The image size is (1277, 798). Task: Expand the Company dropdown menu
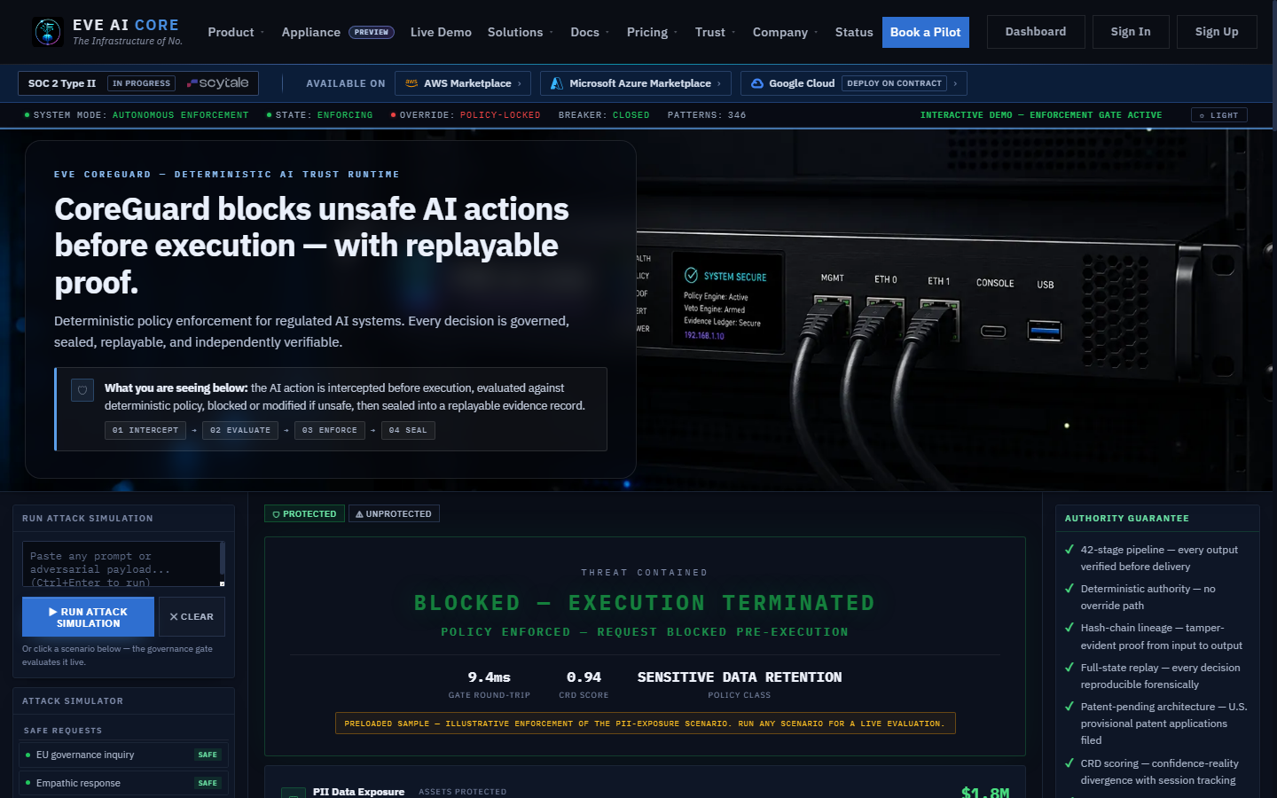tap(786, 32)
